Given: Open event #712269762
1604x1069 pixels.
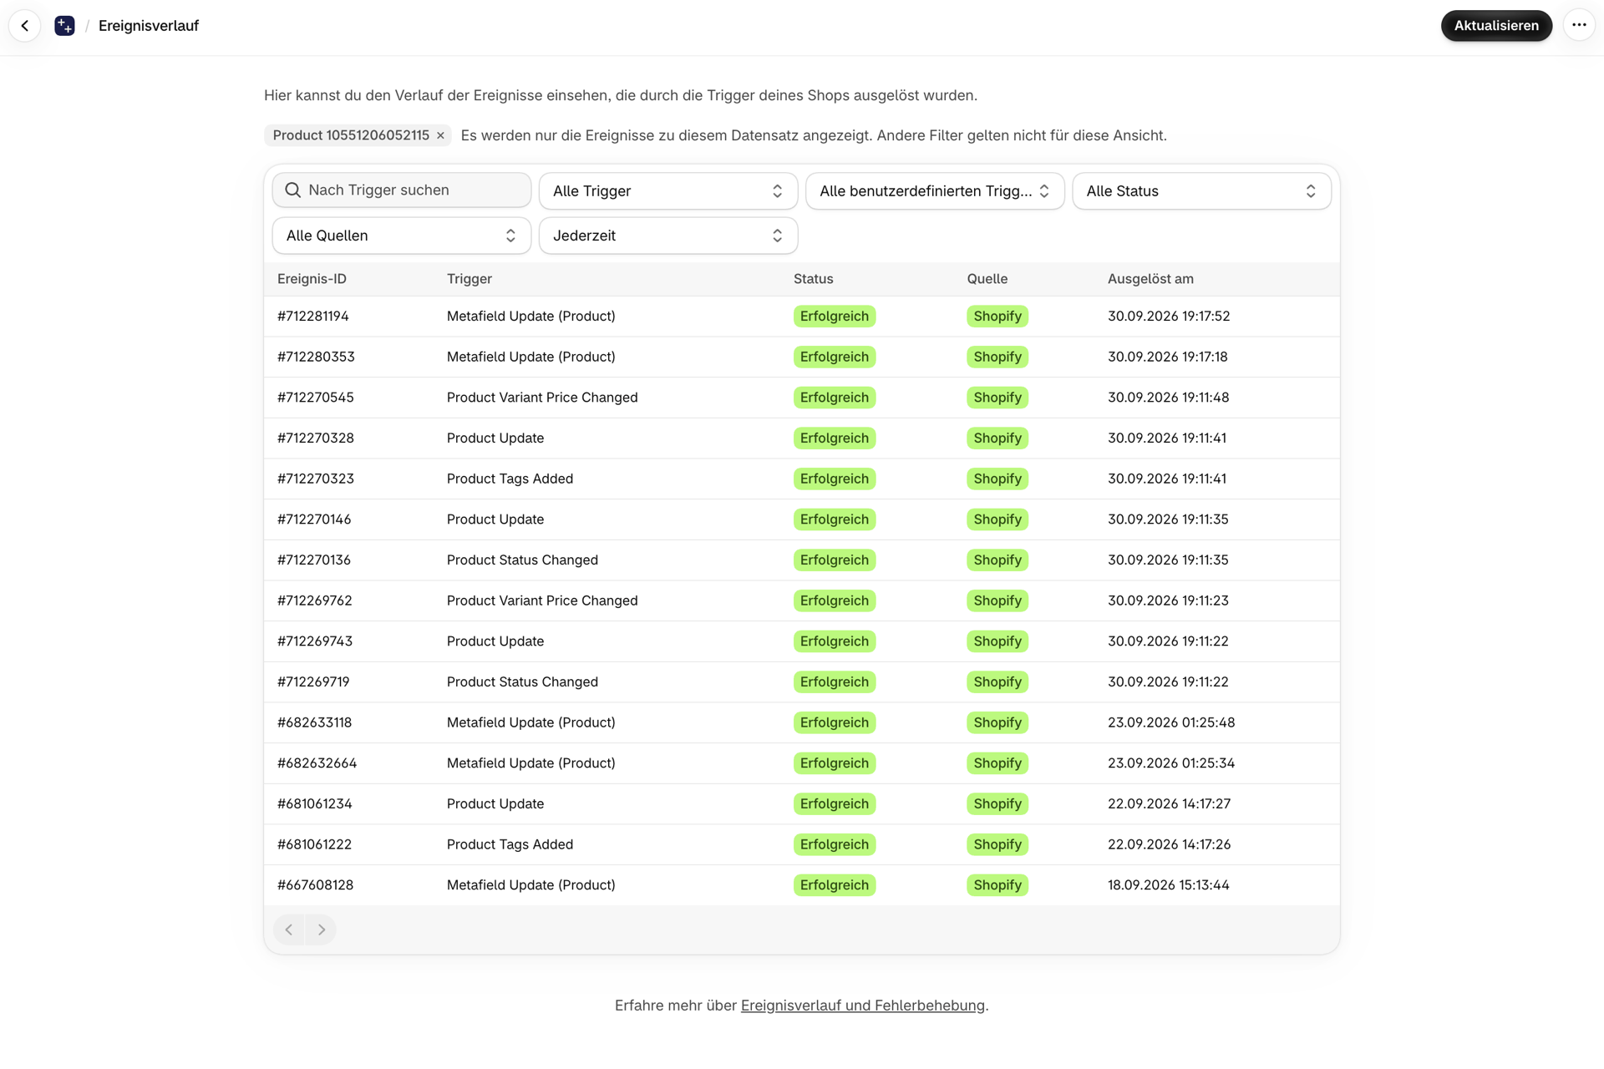Looking at the screenshot, I should pyautogui.click(x=802, y=600).
